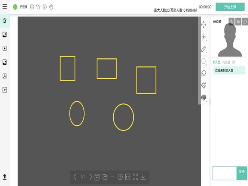Click the whiteboard vertical scrollbar
248x186 pixels.
click(199, 61)
